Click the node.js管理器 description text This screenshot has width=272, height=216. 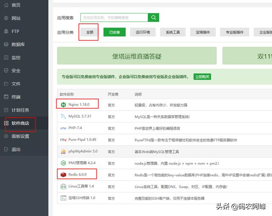(x=177, y=163)
